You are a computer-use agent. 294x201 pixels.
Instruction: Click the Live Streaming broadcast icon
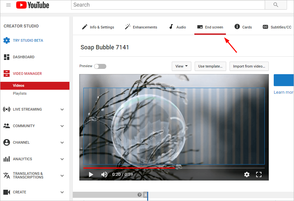[7, 109]
